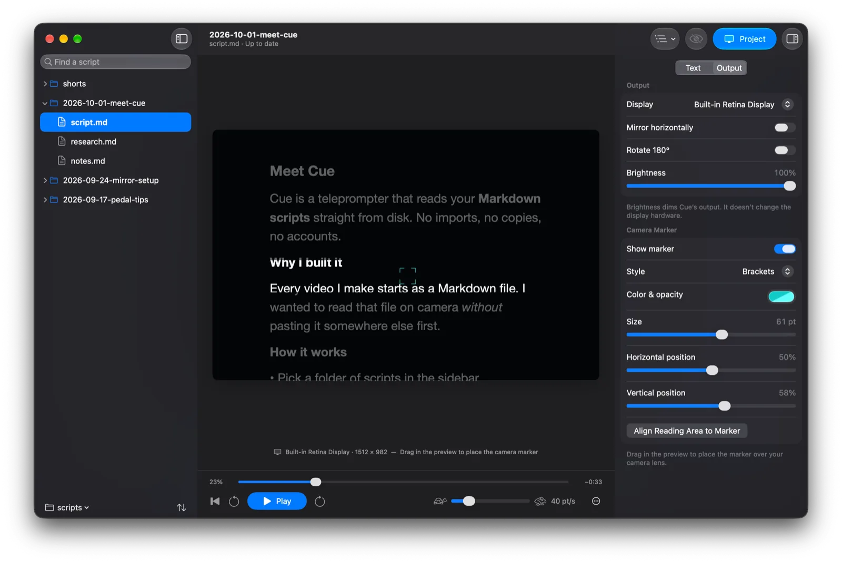Open the Display selection dropdown
This screenshot has width=842, height=563.
point(743,105)
